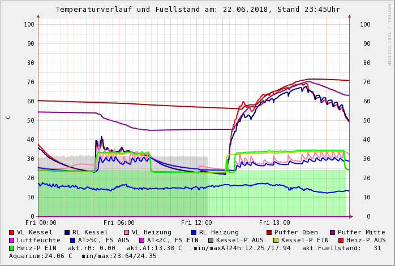This screenshot has height=266, width=395.
Task: Click the blue RL Heizung legend square
Action: click(x=194, y=232)
